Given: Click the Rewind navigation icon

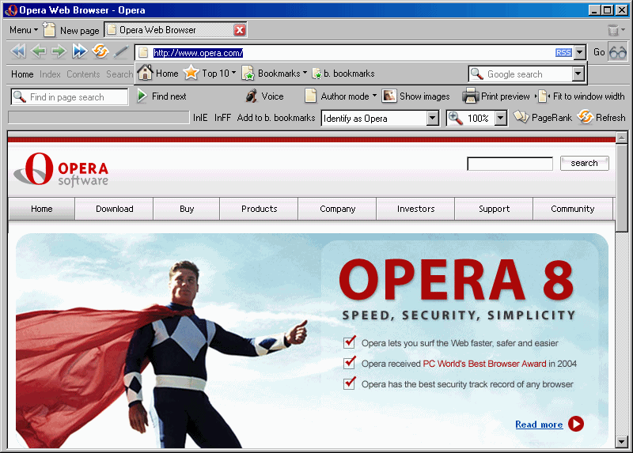Looking at the screenshot, I should [18, 51].
